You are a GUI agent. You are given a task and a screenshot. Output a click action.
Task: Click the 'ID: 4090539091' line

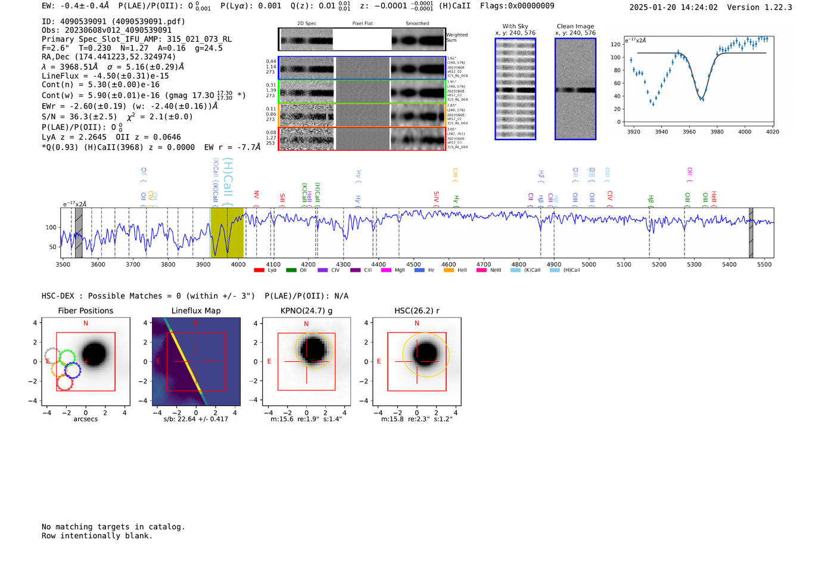click(113, 21)
